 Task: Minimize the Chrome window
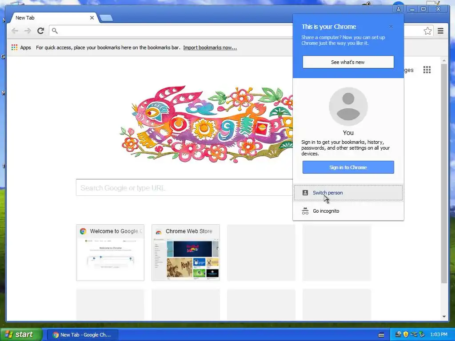412,9
